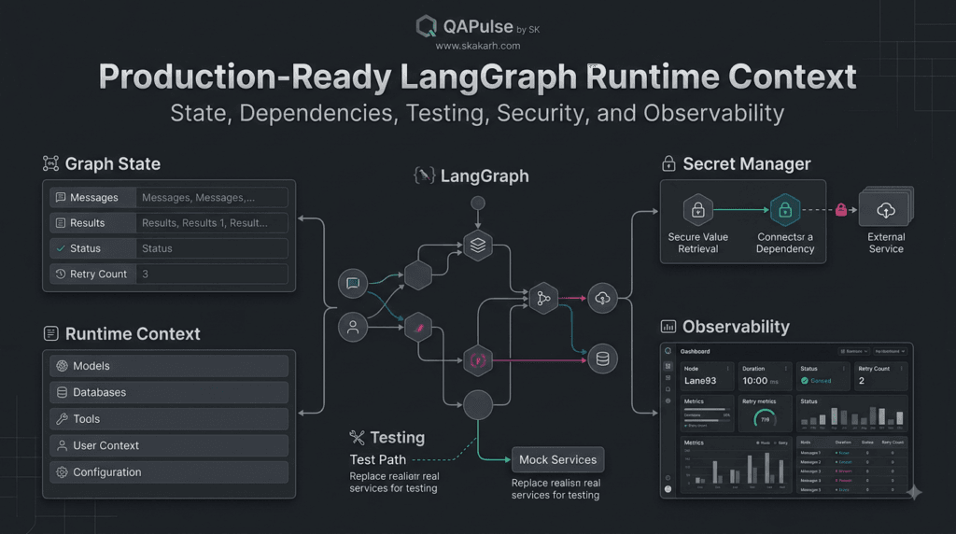Click the layers stack hexagon node
Image resolution: width=956 pixels, height=534 pixels.
click(478, 245)
